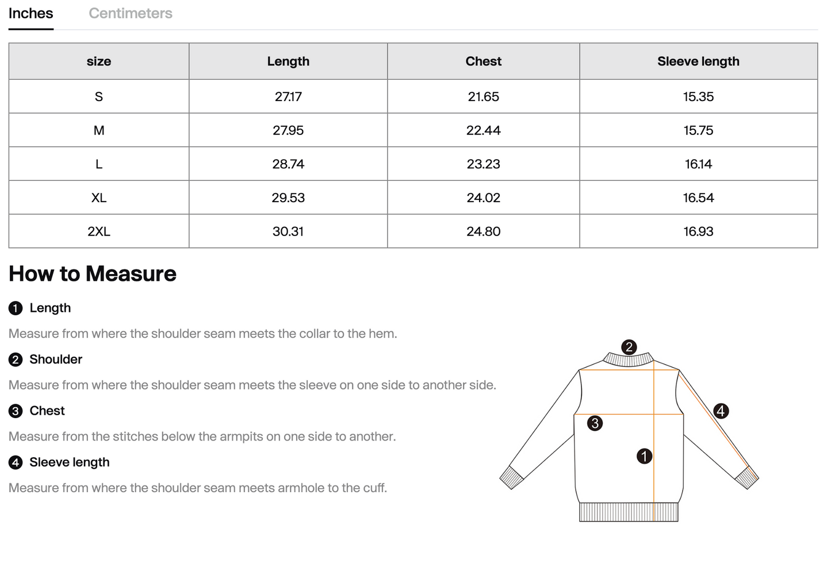Click marker 3 on the sweater chest
831x564 pixels.
point(595,423)
